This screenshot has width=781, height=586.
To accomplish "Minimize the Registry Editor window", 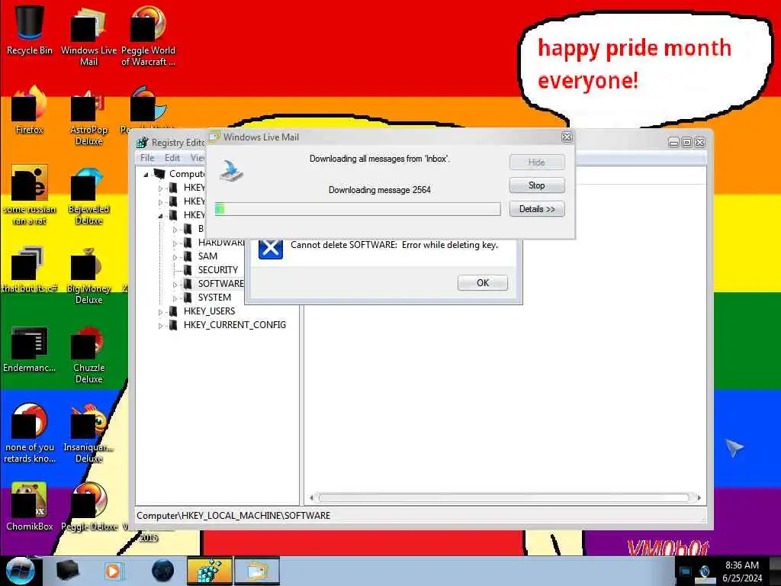I will coord(673,143).
